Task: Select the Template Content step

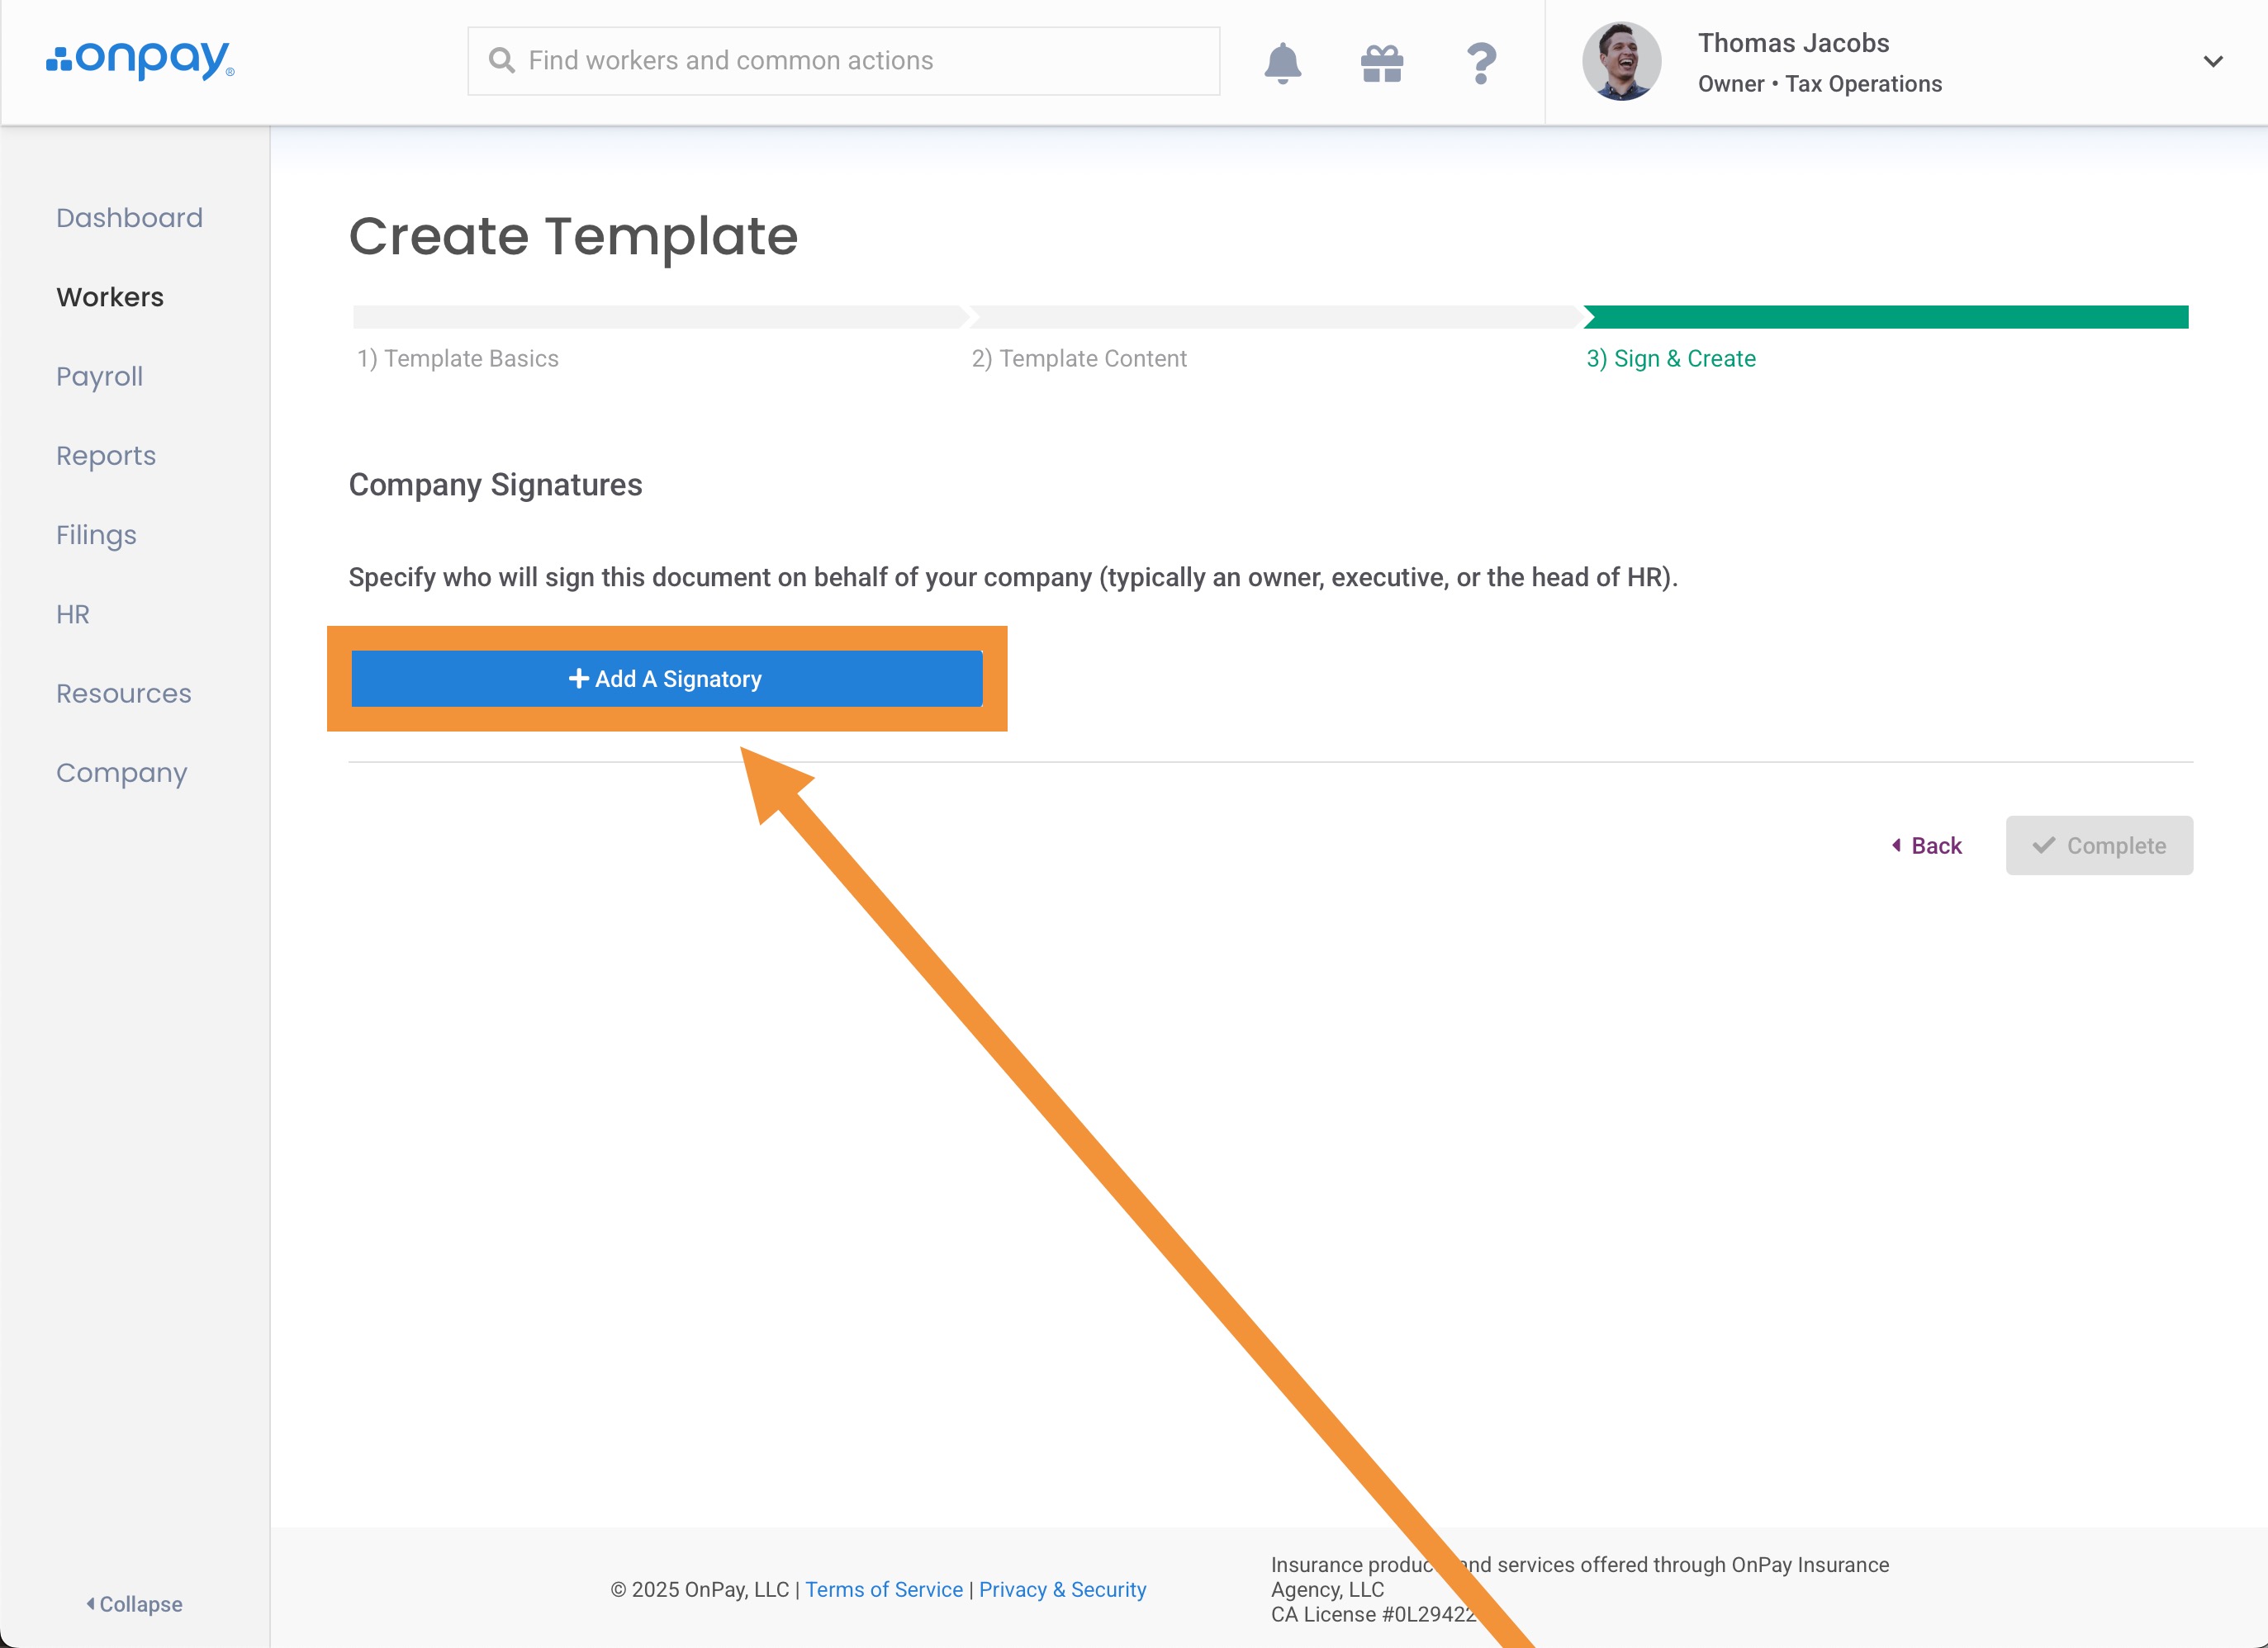Action: coord(1078,359)
